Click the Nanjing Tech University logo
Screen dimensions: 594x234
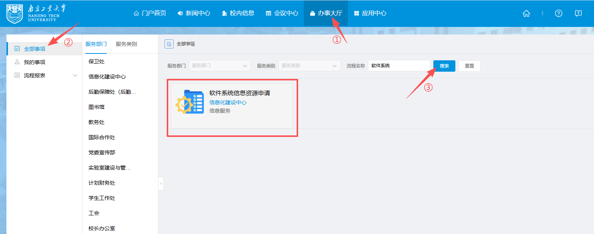36,14
